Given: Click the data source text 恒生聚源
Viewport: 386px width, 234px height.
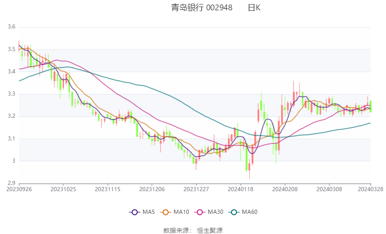Looking at the screenshot, I should point(210,231).
